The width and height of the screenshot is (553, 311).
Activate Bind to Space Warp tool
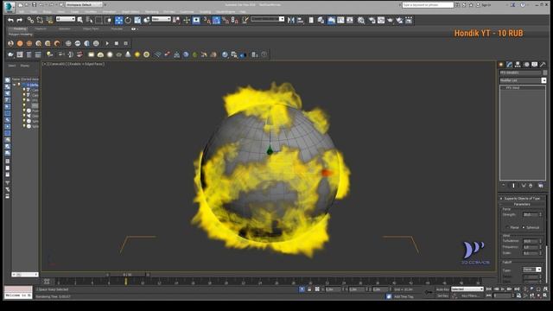tap(49, 20)
